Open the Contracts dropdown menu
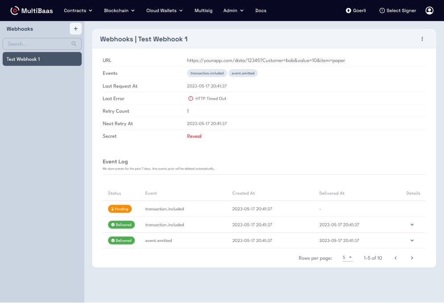This screenshot has height=303, width=444. coord(78,10)
